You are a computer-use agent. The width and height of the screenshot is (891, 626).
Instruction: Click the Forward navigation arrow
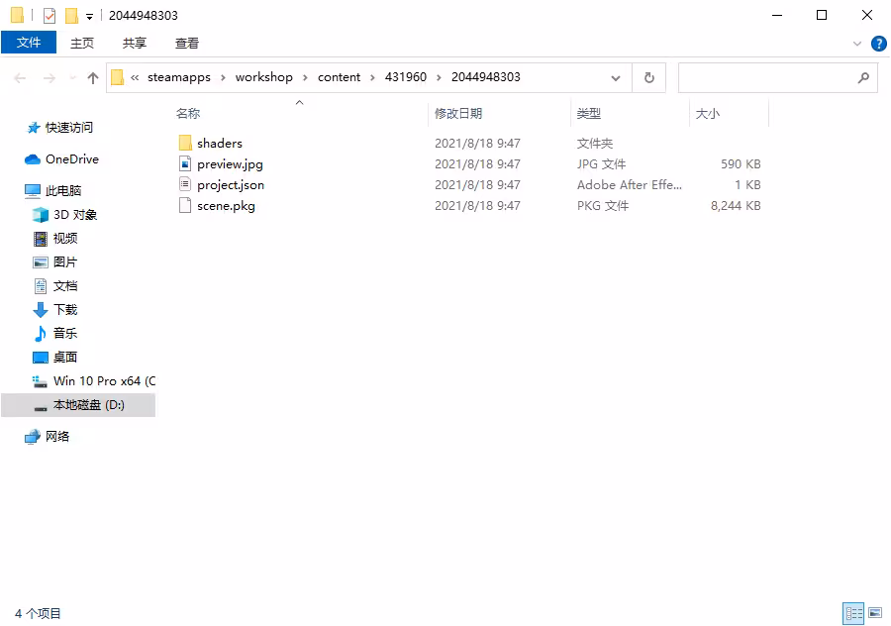49,78
